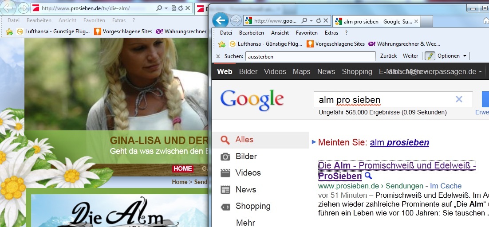
Task: Expand the address bar dropdown arrow in the Google window
Action: (312, 21)
